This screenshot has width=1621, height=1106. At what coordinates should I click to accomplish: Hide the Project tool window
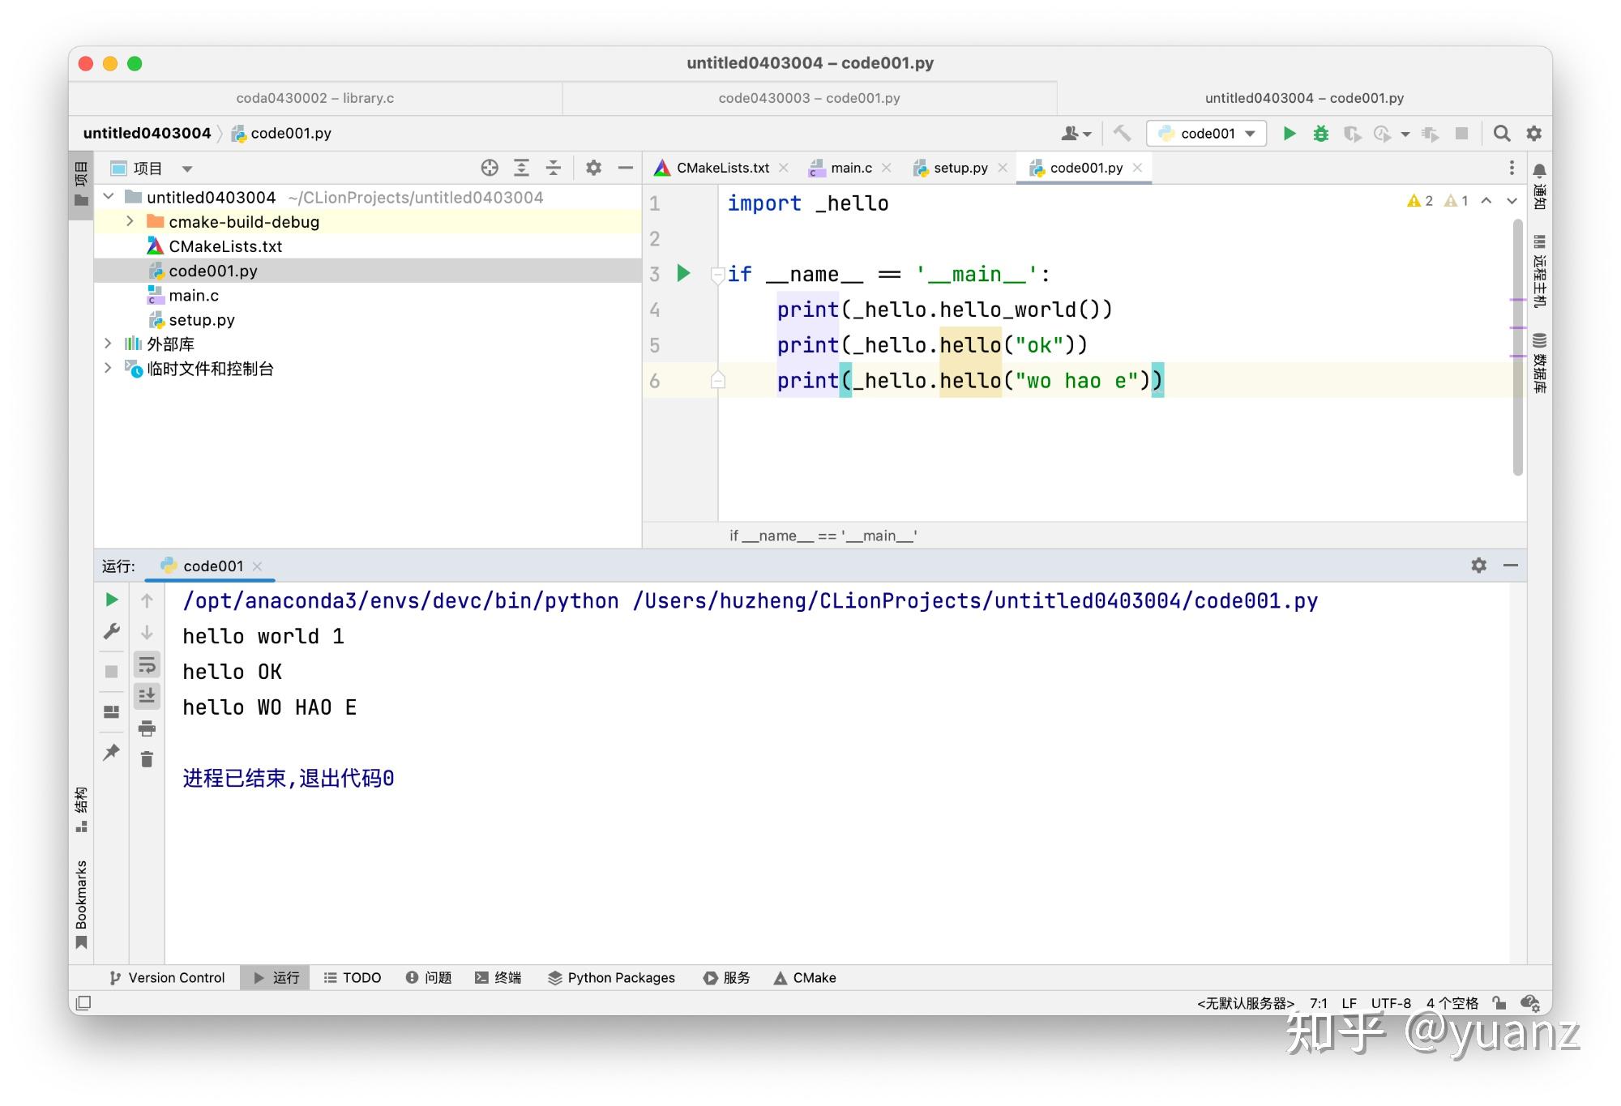coord(625,168)
